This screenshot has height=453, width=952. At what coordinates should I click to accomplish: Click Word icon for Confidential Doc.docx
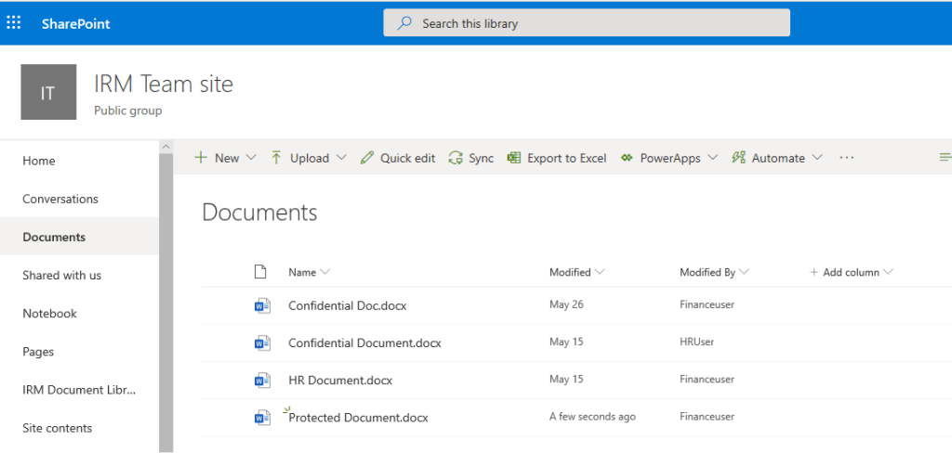261,306
